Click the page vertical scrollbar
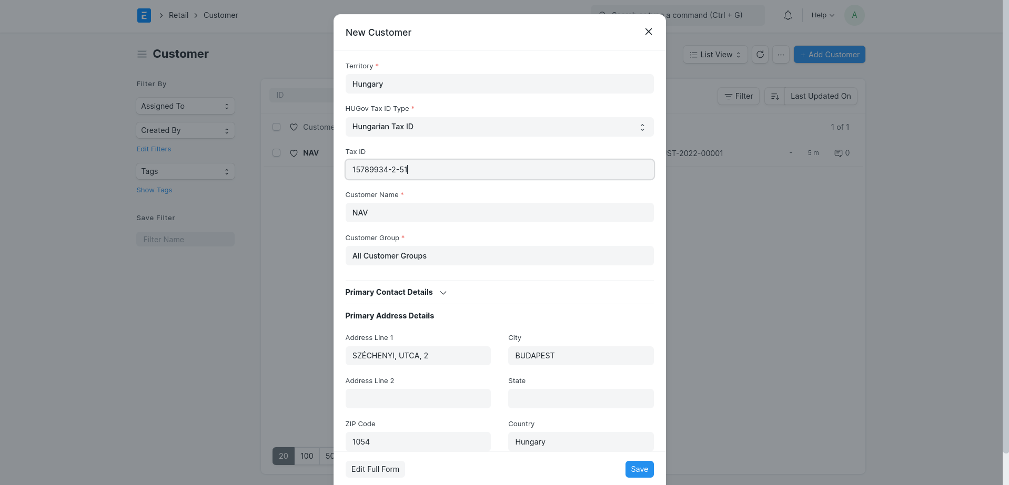1009x485 pixels. pos(1005,226)
